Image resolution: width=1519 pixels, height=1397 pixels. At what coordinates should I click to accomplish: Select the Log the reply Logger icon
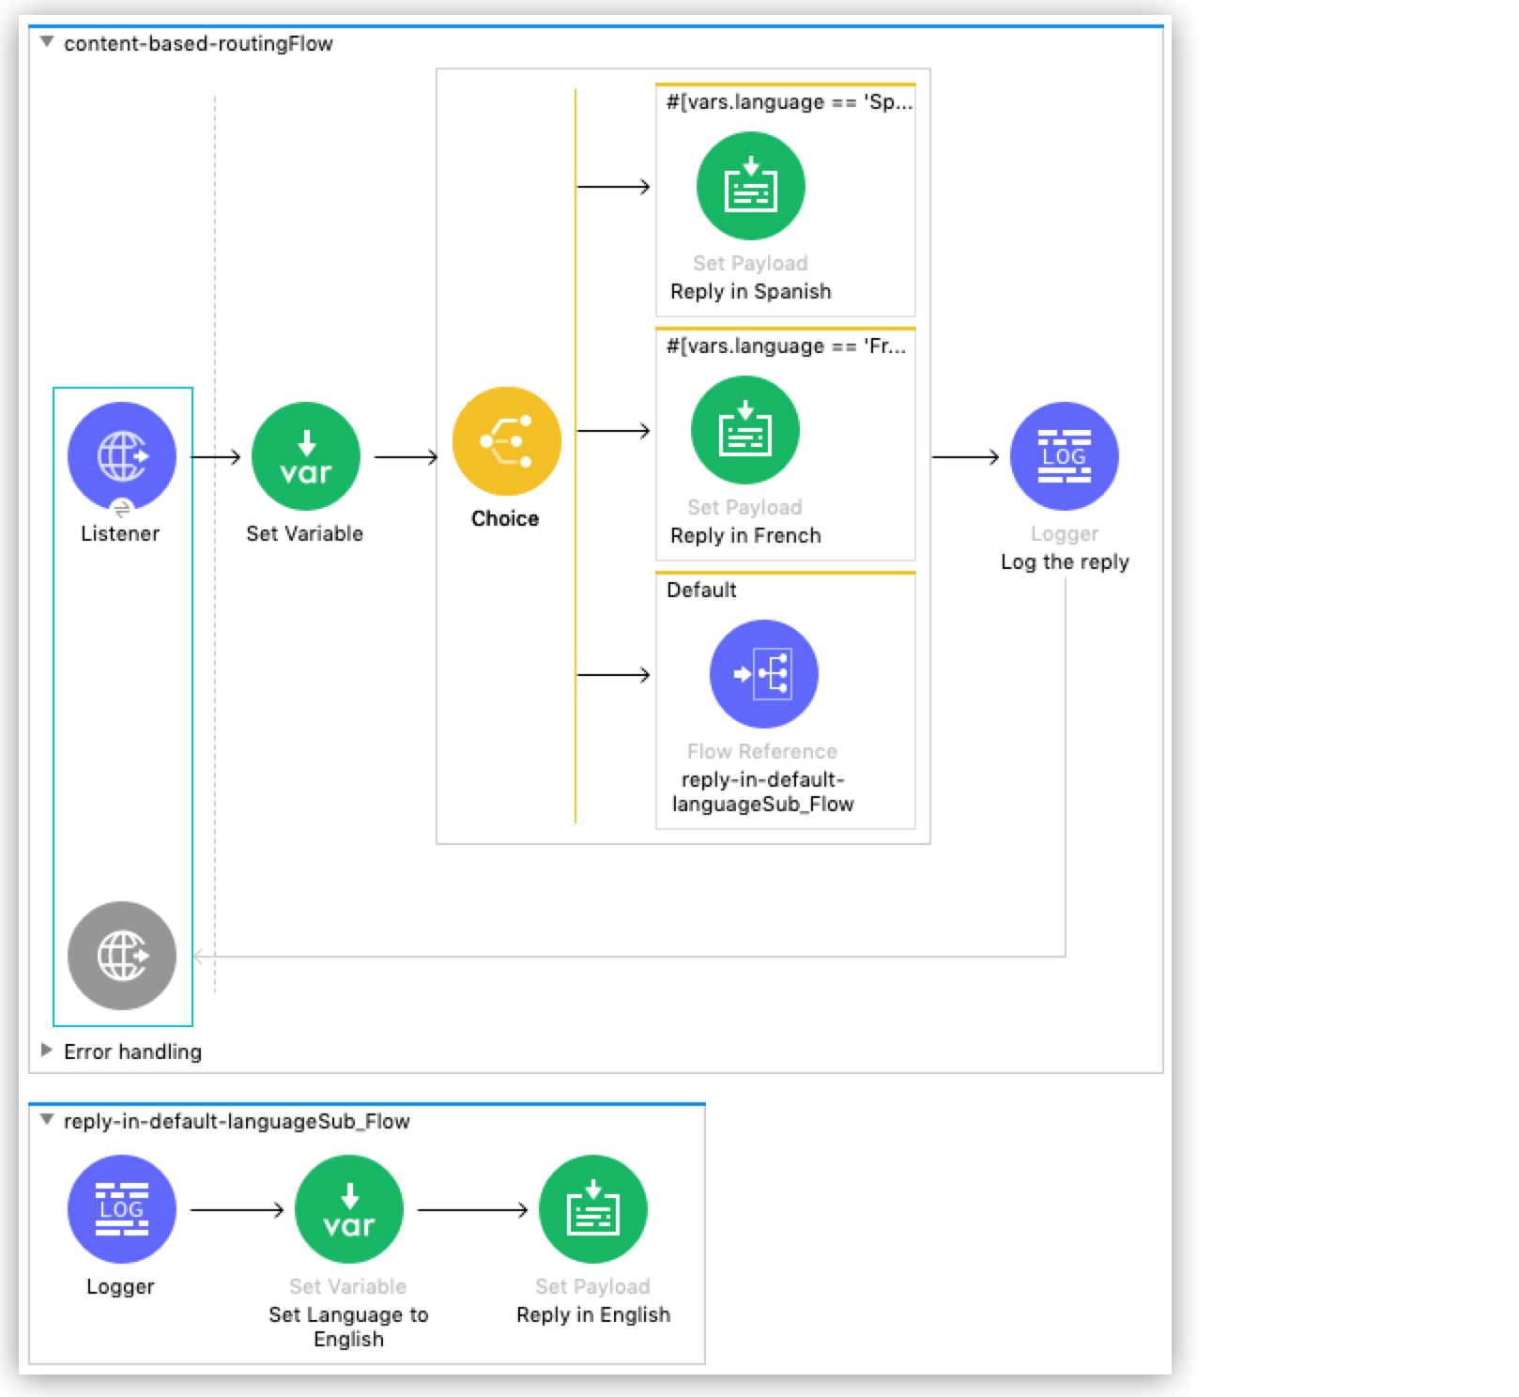tap(1064, 456)
